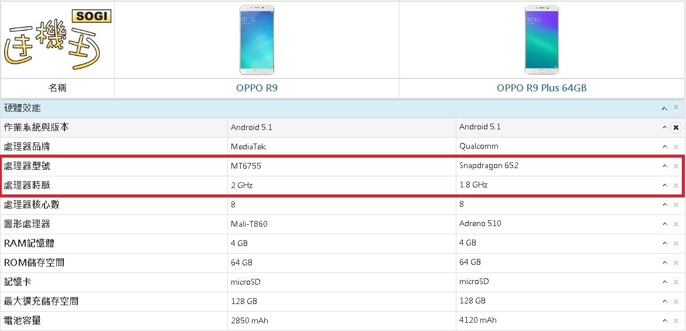Image resolution: width=686 pixels, height=331 pixels.
Task: Select the MediaTek value
Action: 248,147
